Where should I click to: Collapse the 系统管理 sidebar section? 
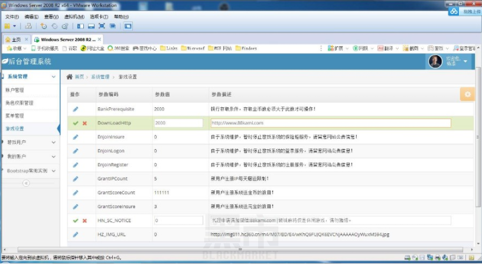(30, 77)
